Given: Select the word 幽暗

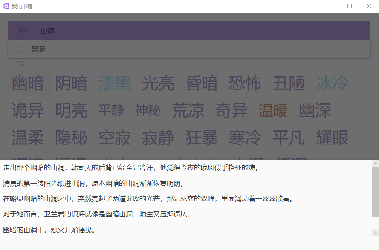Looking at the screenshot, I should 28,83.
